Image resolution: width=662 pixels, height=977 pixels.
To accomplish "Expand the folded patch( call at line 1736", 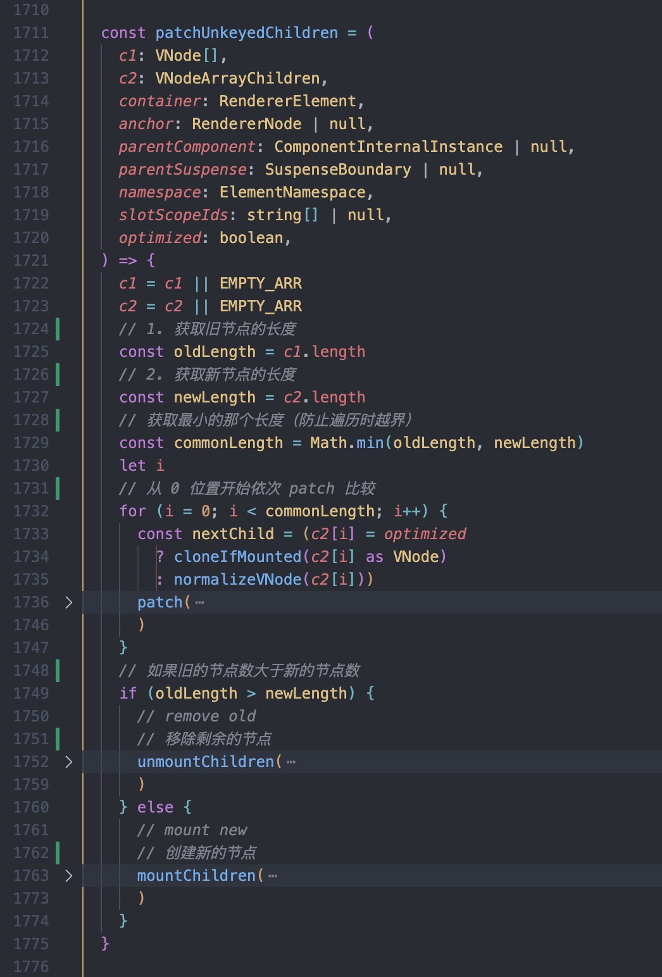I will (x=69, y=602).
